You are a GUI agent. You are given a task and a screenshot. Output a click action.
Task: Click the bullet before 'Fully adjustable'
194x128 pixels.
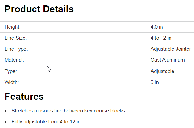coord(6,122)
